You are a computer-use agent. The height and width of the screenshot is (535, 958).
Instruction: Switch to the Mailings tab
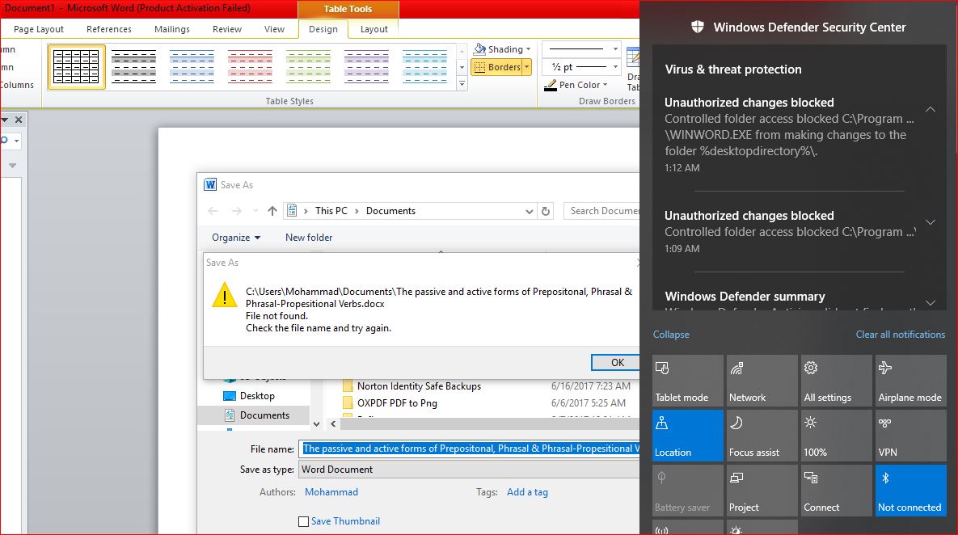click(x=171, y=29)
